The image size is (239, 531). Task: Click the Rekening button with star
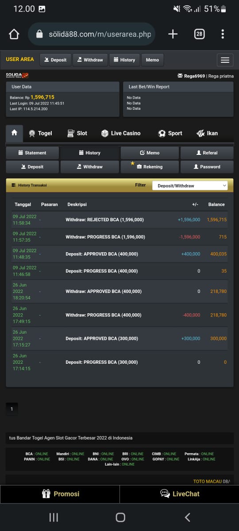(150, 167)
